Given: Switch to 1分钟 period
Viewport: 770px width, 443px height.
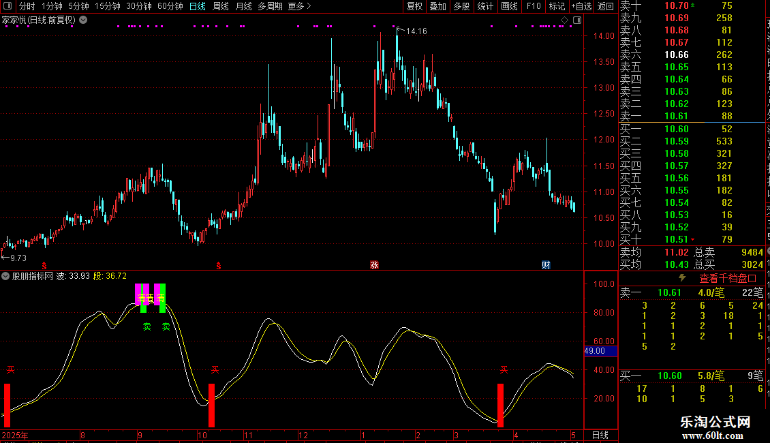Looking at the screenshot, I should click(52, 6).
